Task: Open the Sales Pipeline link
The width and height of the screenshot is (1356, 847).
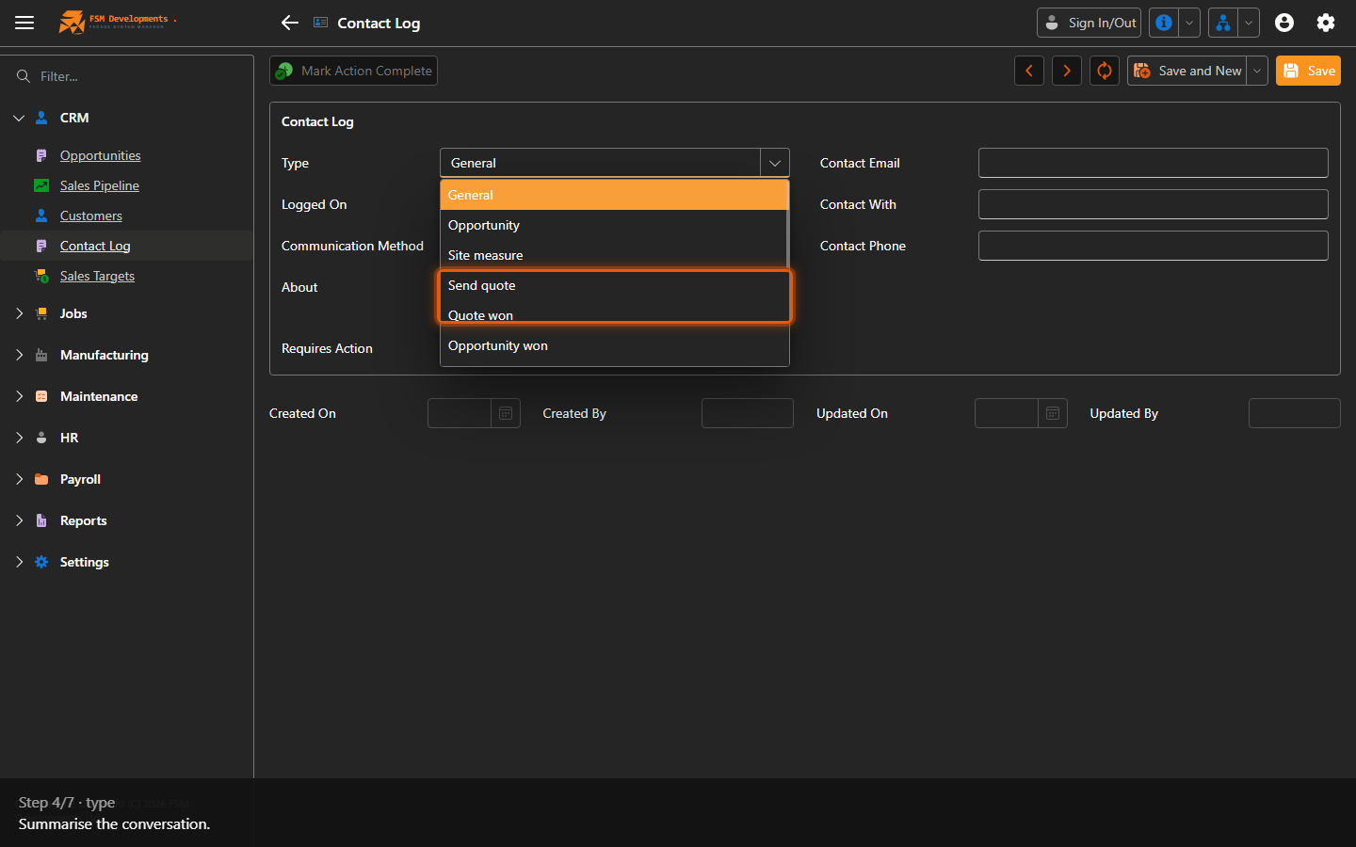Action: 99,185
